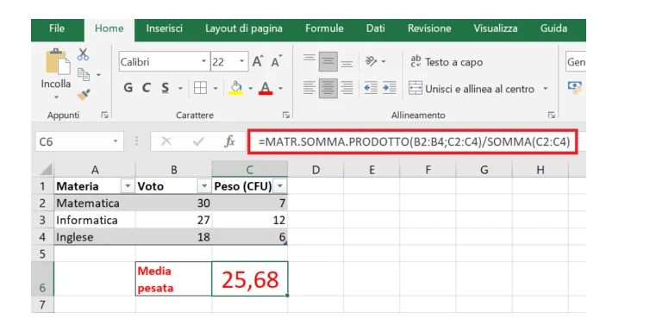Decrease font size with small A icon

(277, 62)
